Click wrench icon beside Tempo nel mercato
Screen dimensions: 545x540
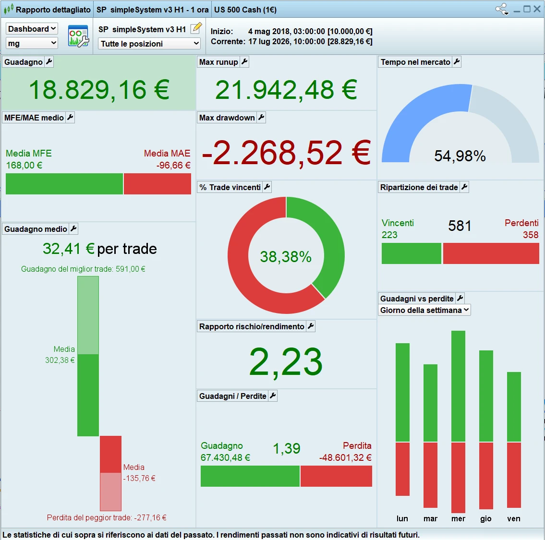(457, 62)
